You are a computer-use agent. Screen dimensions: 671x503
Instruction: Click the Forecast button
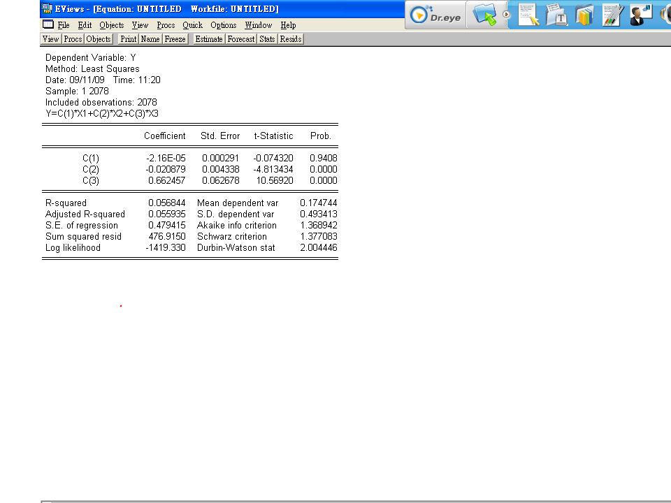(241, 39)
